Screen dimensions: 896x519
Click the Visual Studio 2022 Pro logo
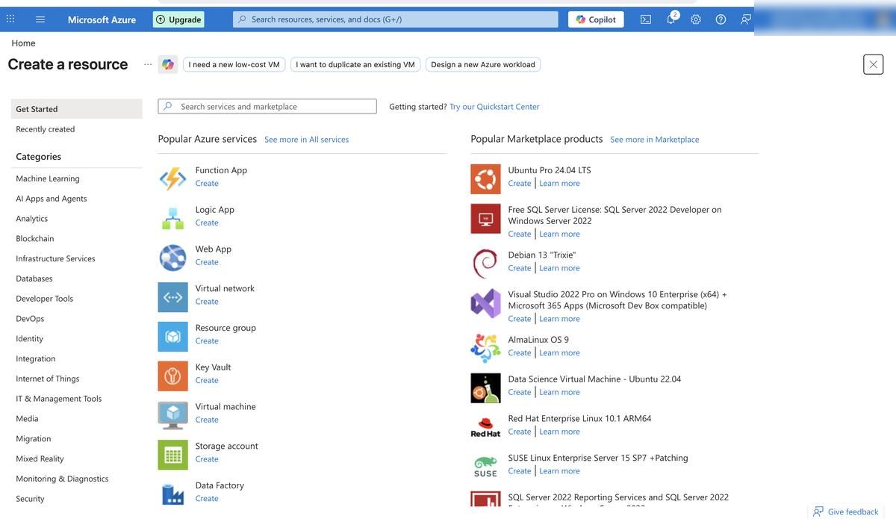pos(485,303)
